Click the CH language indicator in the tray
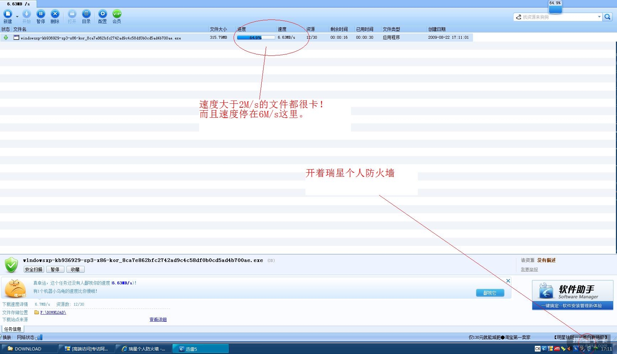Image resolution: width=617 pixels, height=354 pixels. click(537, 349)
